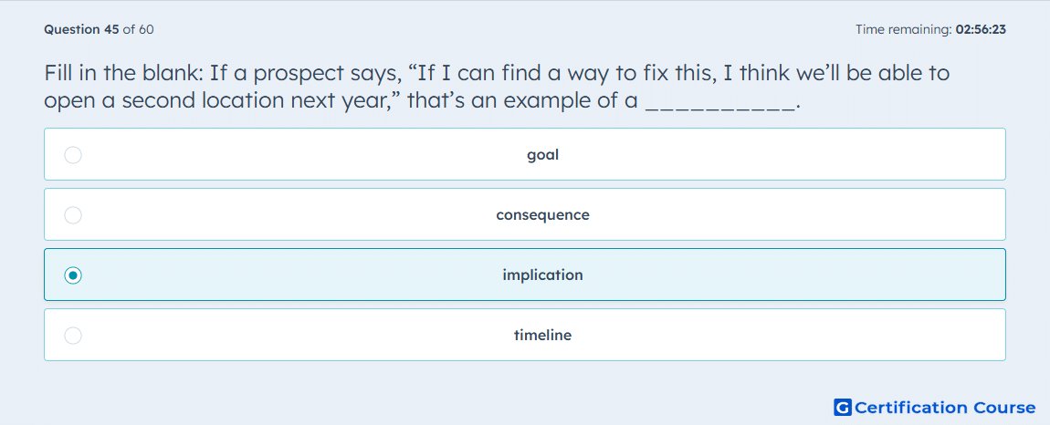Click the Certification Course text link
The image size is (1050, 425).
946,408
